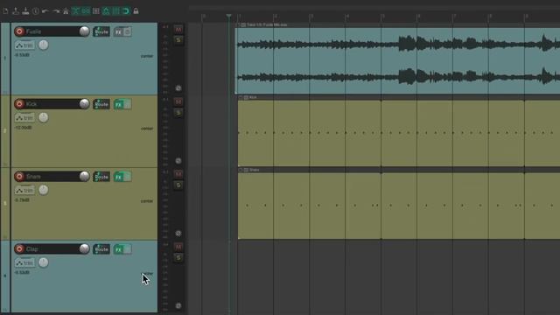Screen dimensions: 560x315
Task: Click the Fusile track name field
Action: coord(52,31)
